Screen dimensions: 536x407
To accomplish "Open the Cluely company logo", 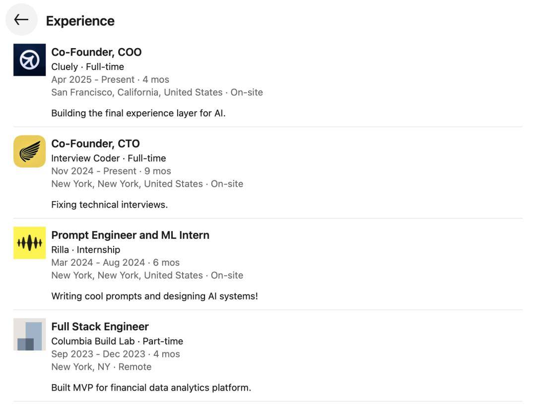I will [x=29, y=60].
